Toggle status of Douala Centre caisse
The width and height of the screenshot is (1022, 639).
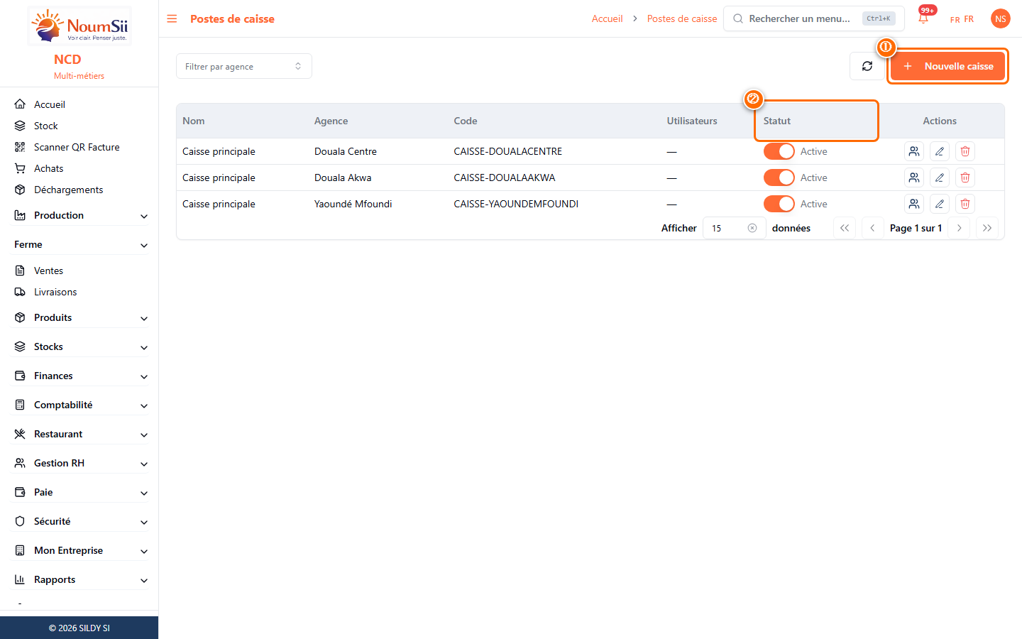(779, 151)
